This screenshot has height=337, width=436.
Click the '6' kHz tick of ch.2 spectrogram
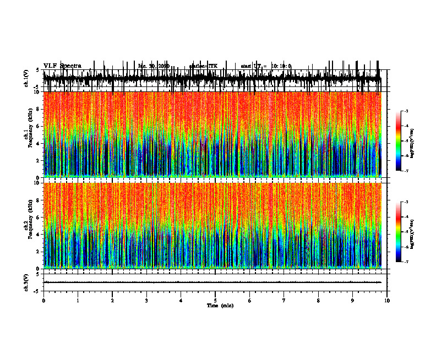pyautogui.click(x=39, y=218)
